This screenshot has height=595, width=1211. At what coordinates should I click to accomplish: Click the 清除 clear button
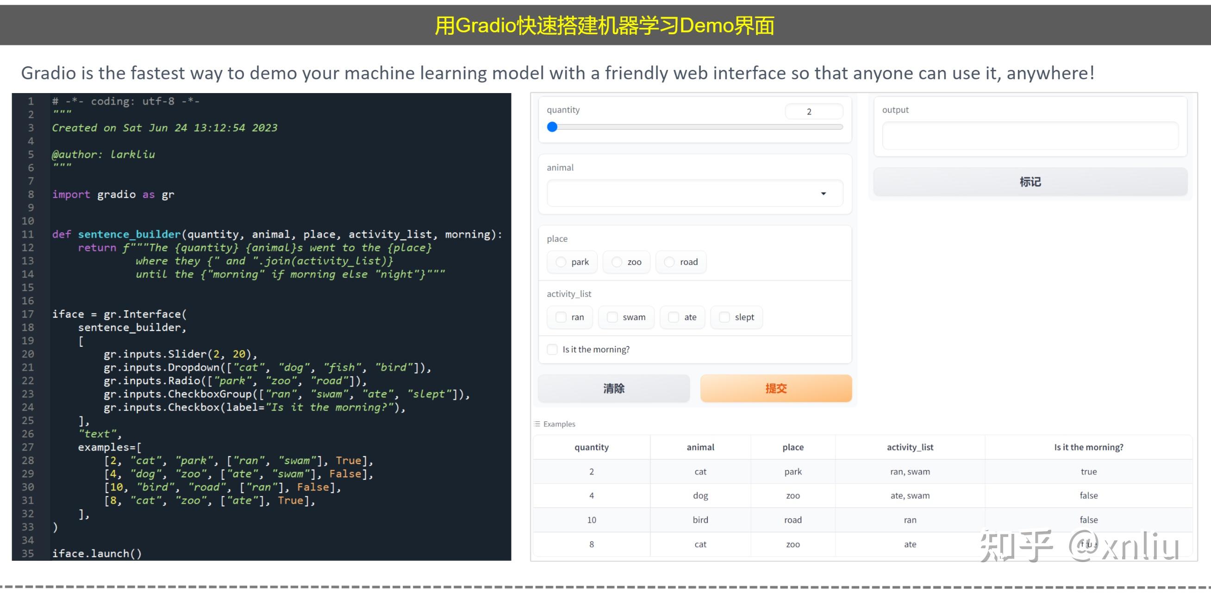click(x=613, y=388)
